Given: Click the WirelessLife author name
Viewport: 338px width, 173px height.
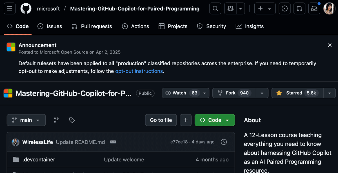Looking at the screenshot, I should (38, 142).
